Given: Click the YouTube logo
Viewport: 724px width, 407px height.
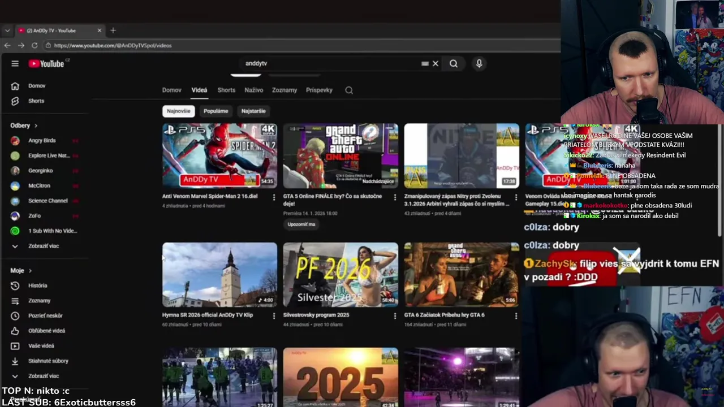Looking at the screenshot, I should 47,64.
